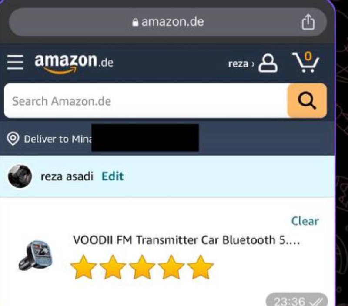Select the fifth star rating
This screenshot has height=306, width=348.
200,267
